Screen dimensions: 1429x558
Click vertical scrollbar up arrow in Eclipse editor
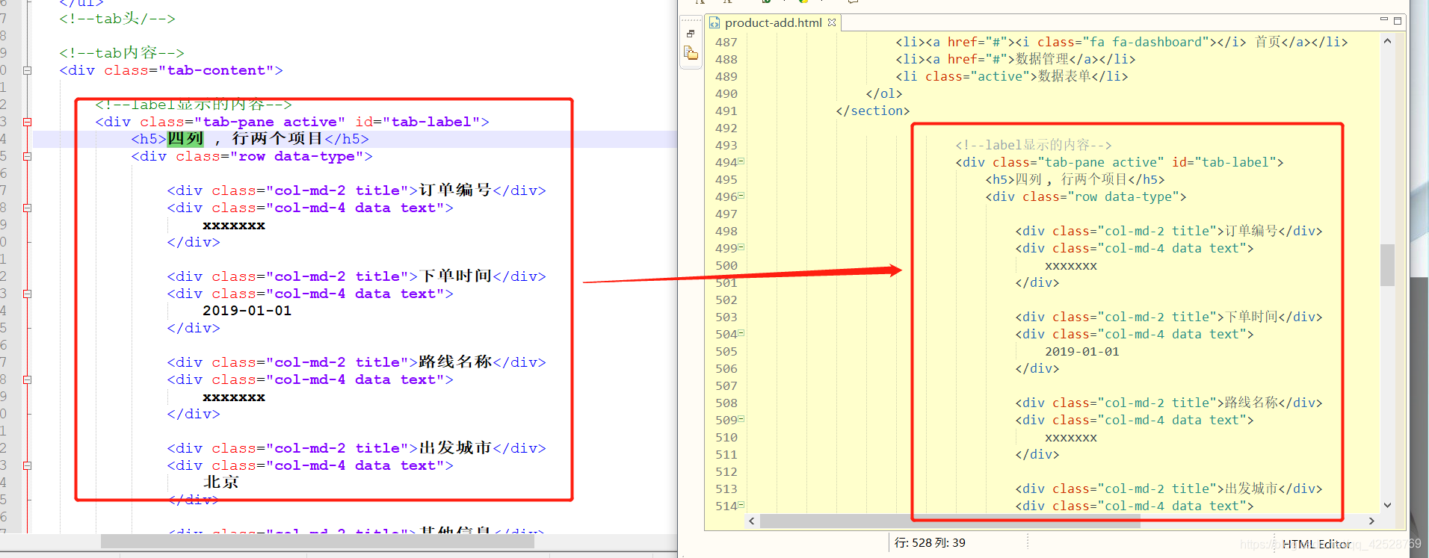coord(1387,41)
